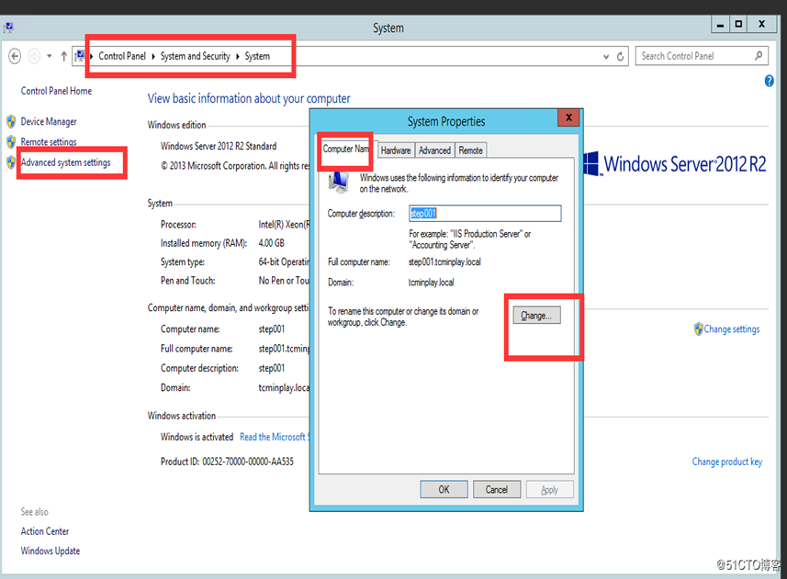
Task: Click the System window title bar icon
Action: [8, 28]
